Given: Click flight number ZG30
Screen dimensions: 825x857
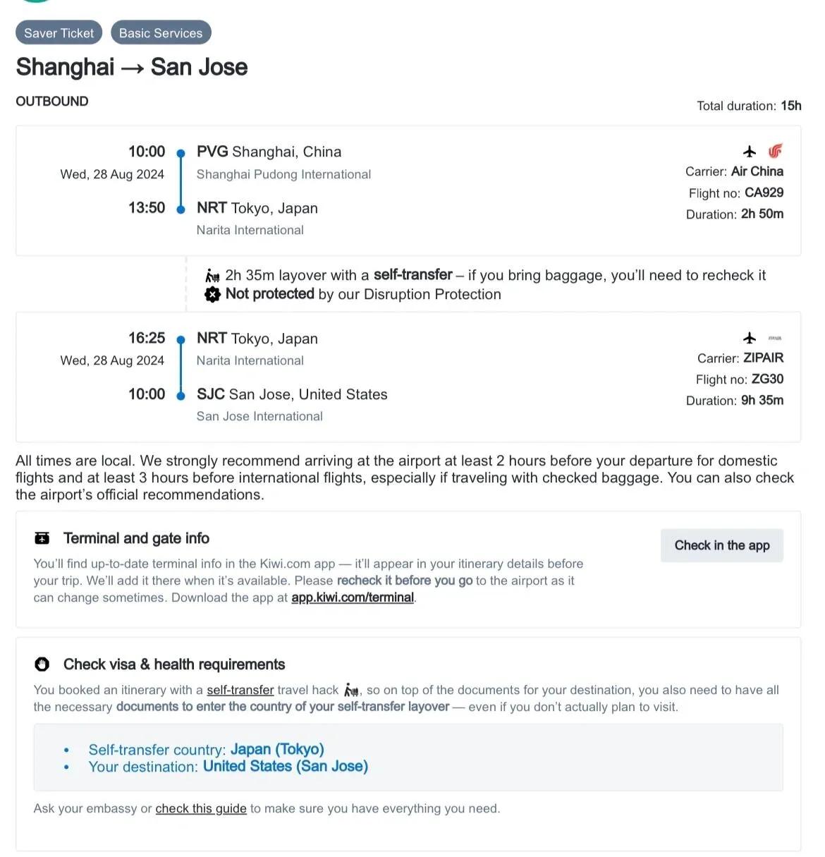Looking at the screenshot, I should point(767,379).
